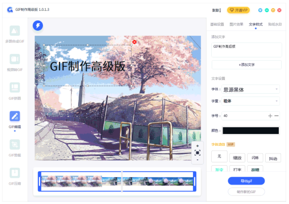Screen dimensions: 289x204
Task: Click the 字体动效 VIP label
Action: (223, 144)
